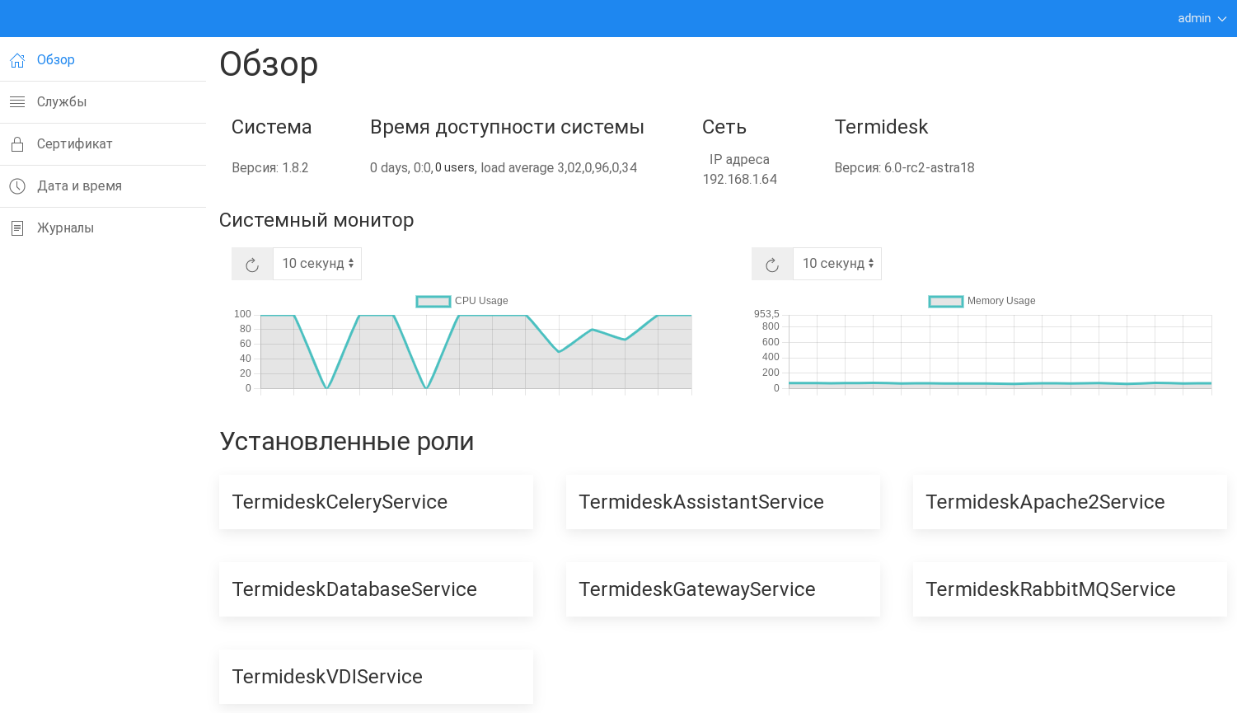Select the TermideskCeleryService role card
The image size is (1237, 713).
376,502
